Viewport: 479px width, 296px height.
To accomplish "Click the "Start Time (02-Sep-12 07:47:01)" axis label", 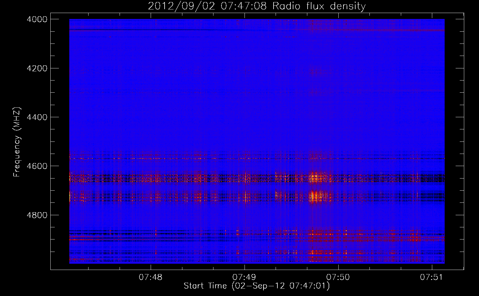I will (x=257, y=286).
